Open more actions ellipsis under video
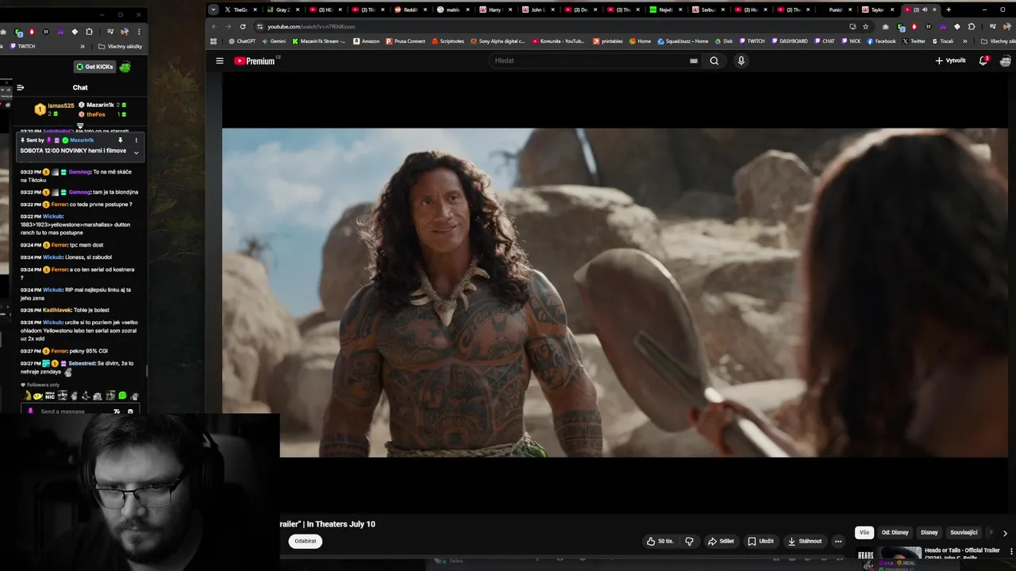The height and width of the screenshot is (571, 1016). coord(837,541)
